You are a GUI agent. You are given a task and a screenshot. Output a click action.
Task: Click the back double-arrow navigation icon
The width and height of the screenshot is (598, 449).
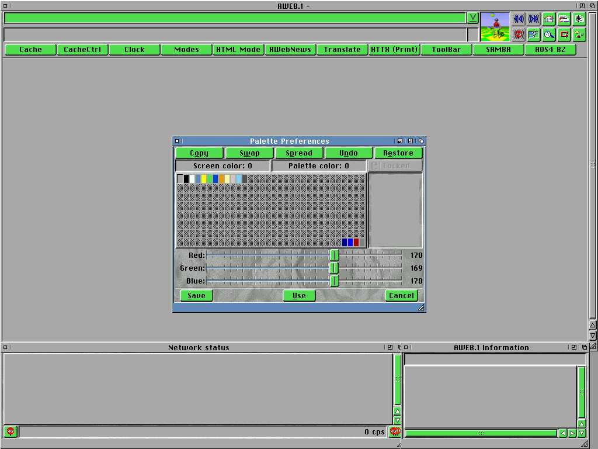pyautogui.click(x=518, y=19)
